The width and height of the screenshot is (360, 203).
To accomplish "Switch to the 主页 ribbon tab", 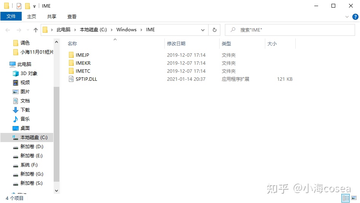I will (x=32, y=16).
